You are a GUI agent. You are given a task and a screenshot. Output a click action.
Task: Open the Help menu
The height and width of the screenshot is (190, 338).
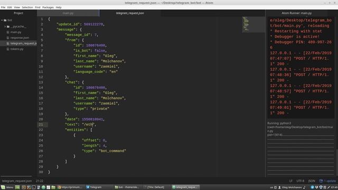(59, 7)
